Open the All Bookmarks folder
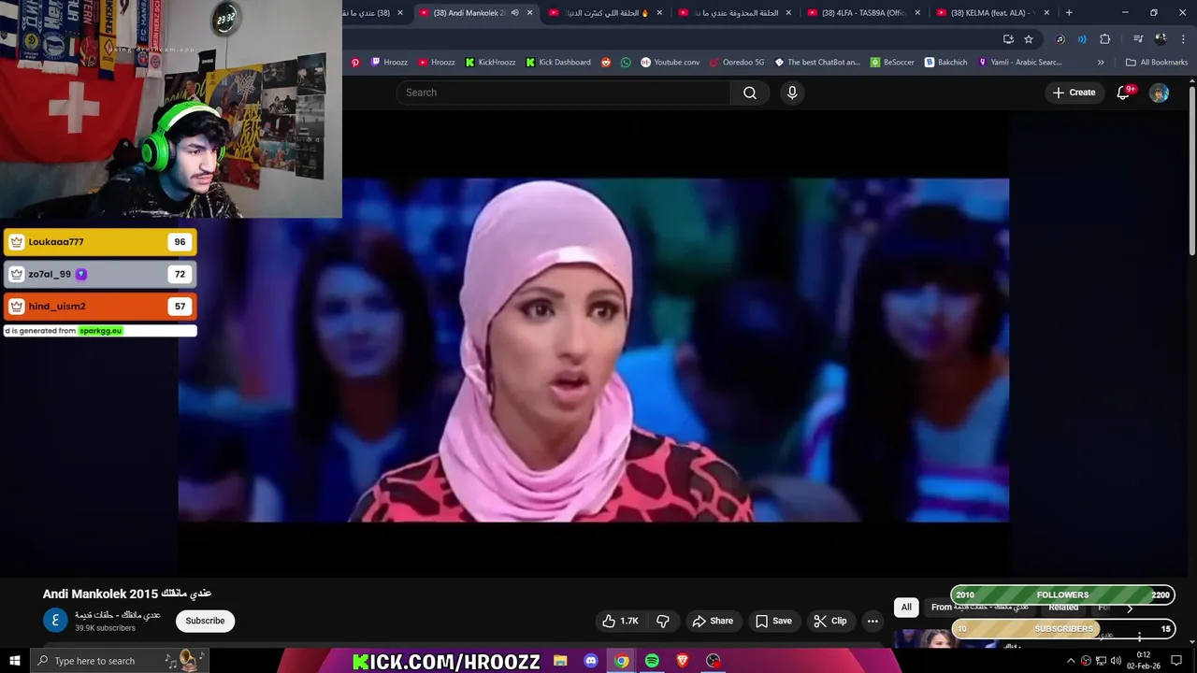 tap(1157, 62)
